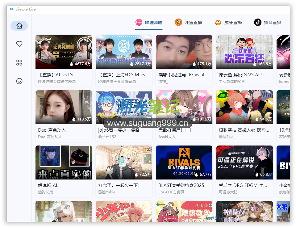The image size is (296, 228).
Task: Click streamer name Asaki大人
Action: [x=167, y=137]
